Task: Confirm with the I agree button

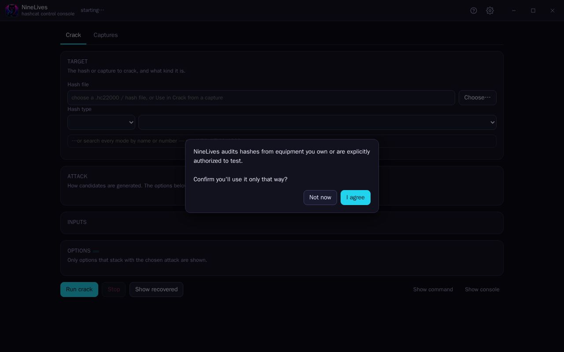Action: click(356, 198)
